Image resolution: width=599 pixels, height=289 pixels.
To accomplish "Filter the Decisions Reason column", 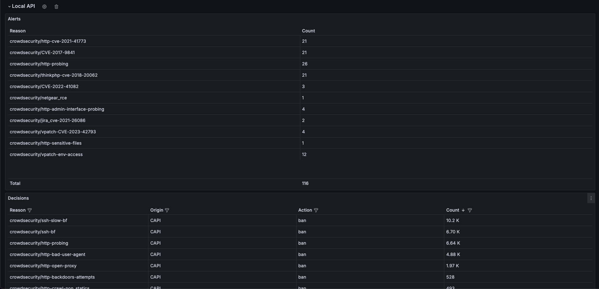I will tap(30, 210).
